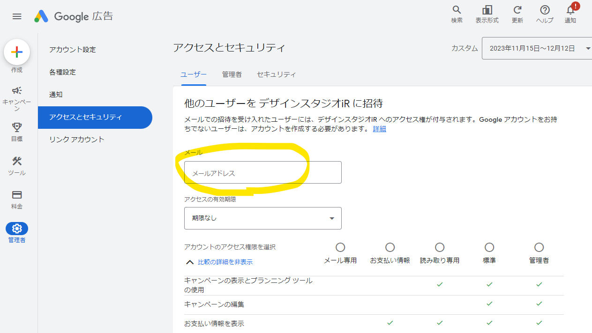Click the アクセスとセキュリティ page heading
Image resolution: width=592 pixels, height=333 pixels.
point(229,48)
